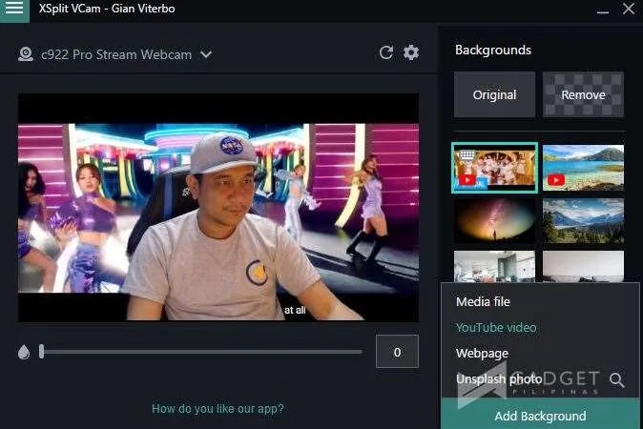Open the hamburger main menu
This screenshot has height=429, width=643.
click(x=14, y=9)
